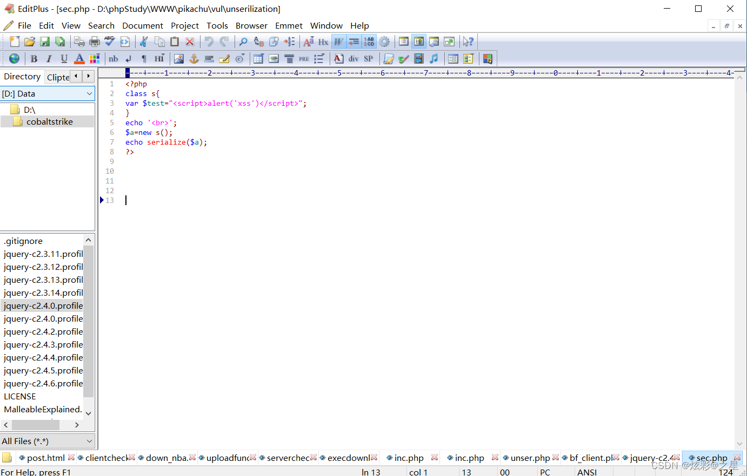Print the document
Image resolution: width=747 pixels, height=476 pixels.
click(x=95, y=42)
